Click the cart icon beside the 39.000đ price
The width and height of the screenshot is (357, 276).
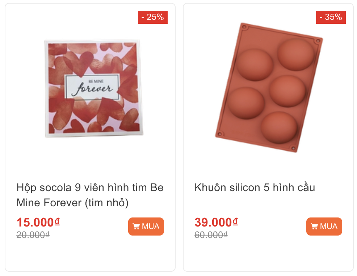314,227
